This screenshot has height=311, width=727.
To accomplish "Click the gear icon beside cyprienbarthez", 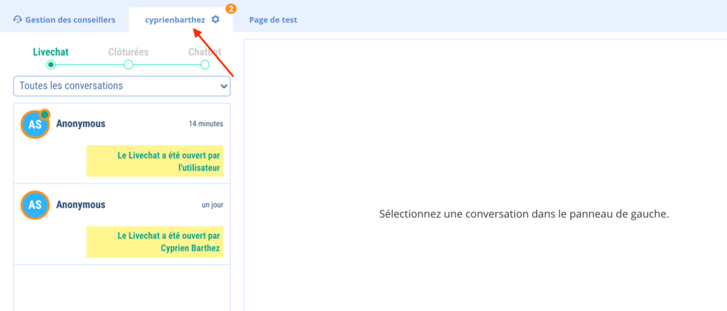I will point(216,20).
